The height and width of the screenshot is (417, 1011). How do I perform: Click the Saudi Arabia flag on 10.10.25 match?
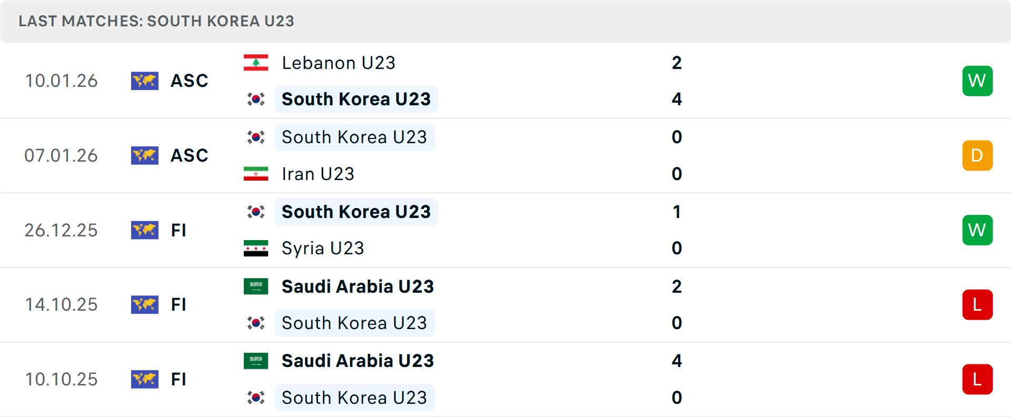[256, 361]
